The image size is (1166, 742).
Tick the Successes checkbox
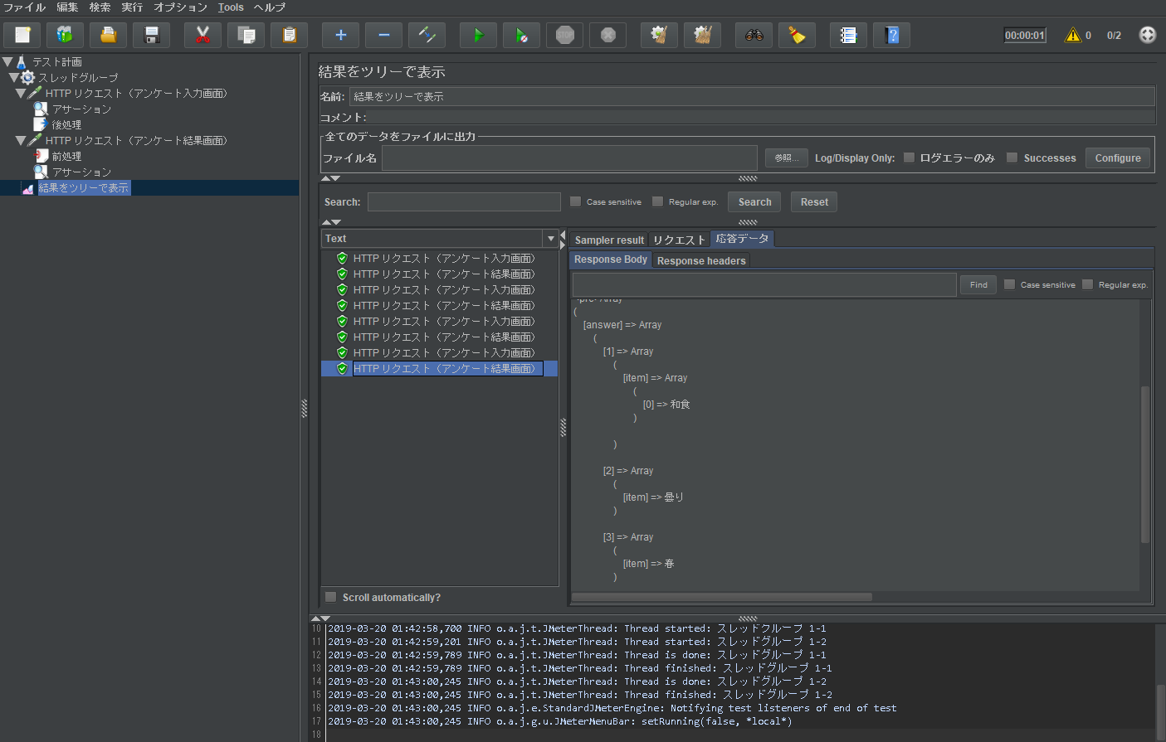click(1012, 158)
